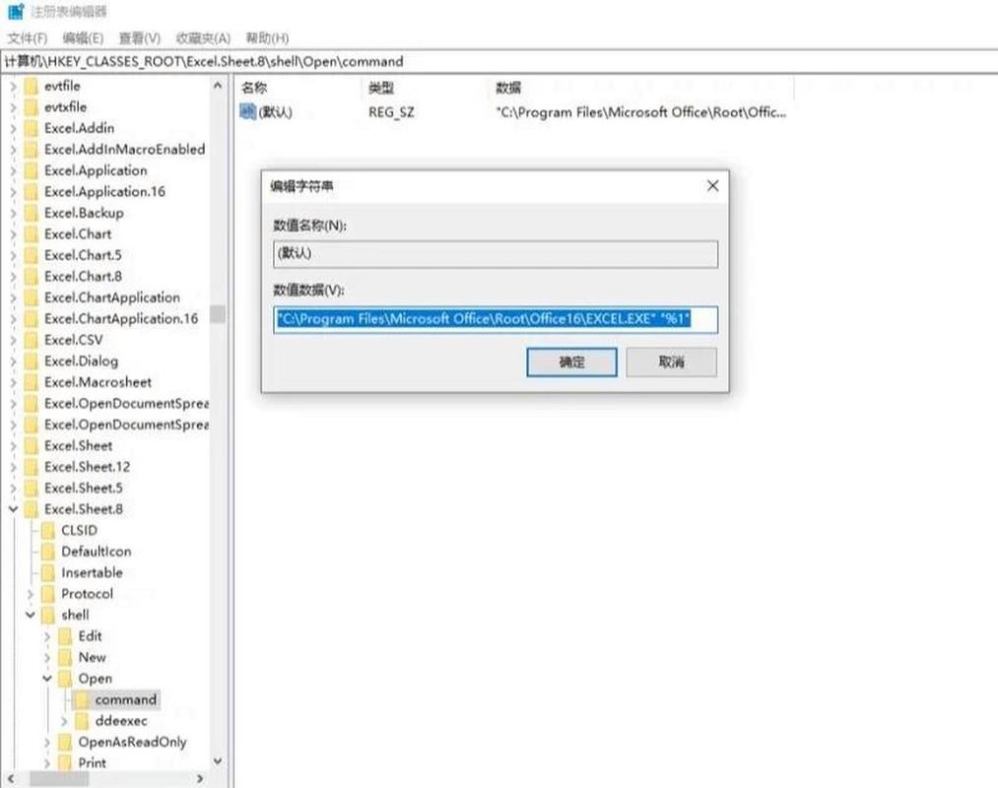Click the command folder icon
Screen dimensions: 998x788
pos(82,700)
